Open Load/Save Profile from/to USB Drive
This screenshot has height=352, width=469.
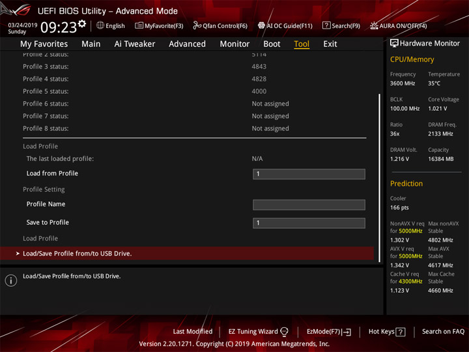pyautogui.click(x=187, y=254)
